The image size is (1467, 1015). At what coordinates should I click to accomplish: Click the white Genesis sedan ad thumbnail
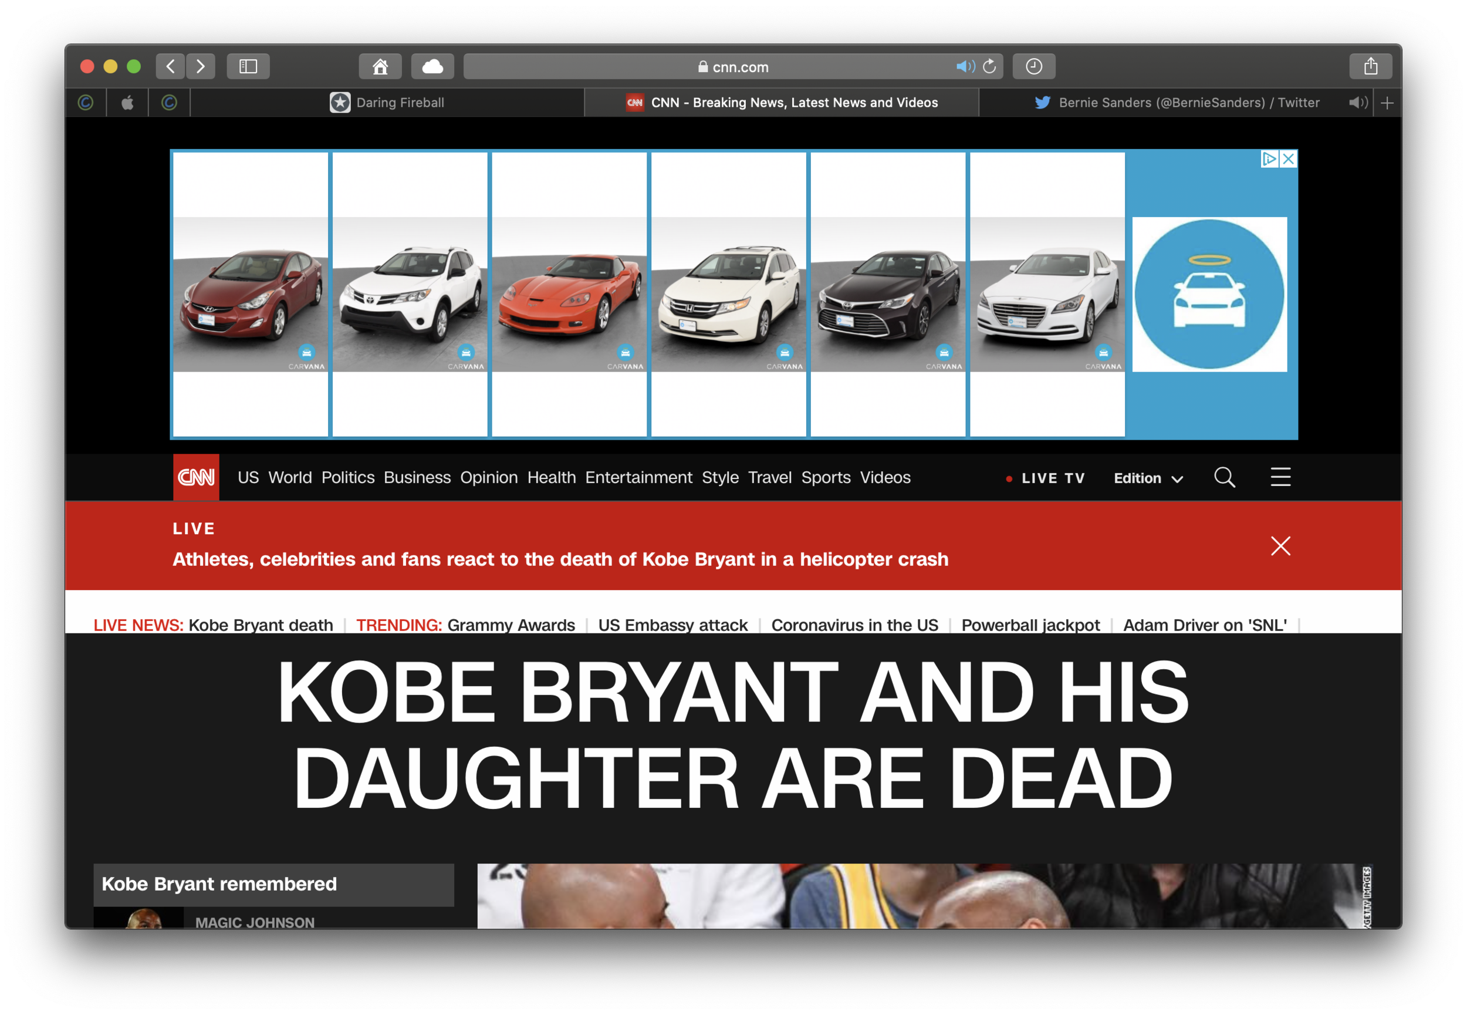pos(1047,295)
